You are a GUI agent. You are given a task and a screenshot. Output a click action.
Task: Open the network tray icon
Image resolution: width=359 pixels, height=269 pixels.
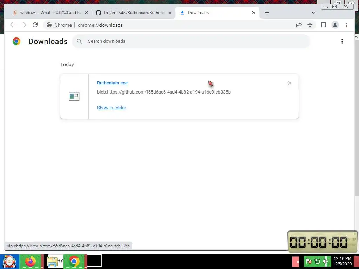pos(317,261)
